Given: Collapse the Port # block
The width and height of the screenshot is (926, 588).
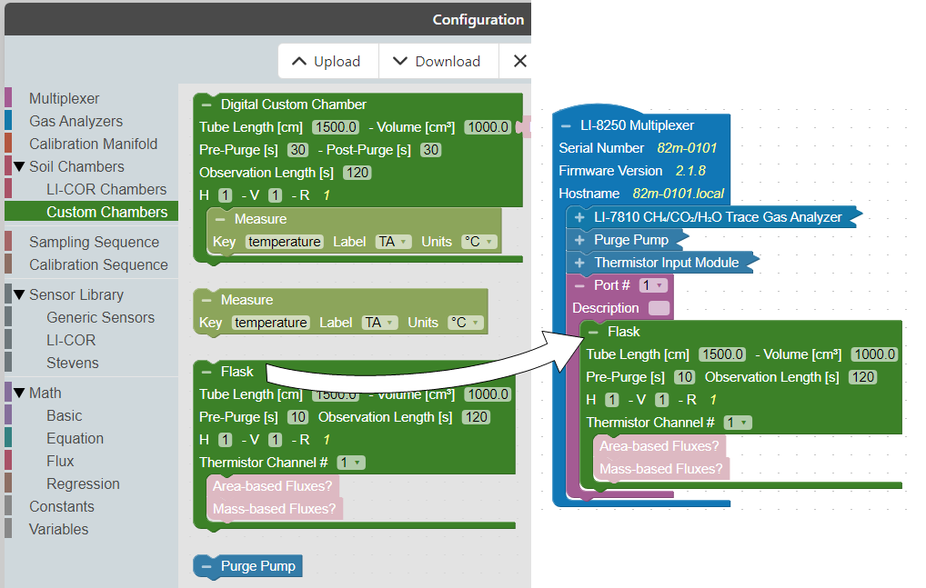Looking at the screenshot, I should (x=579, y=285).
